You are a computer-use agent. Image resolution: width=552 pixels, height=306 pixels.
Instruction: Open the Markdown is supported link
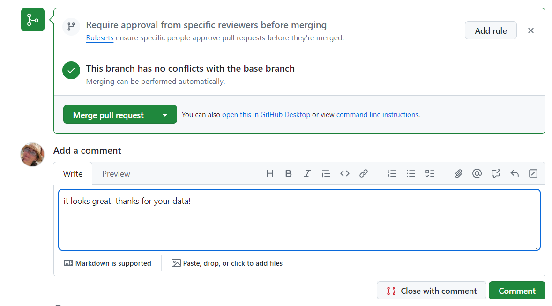click(108, 263)
